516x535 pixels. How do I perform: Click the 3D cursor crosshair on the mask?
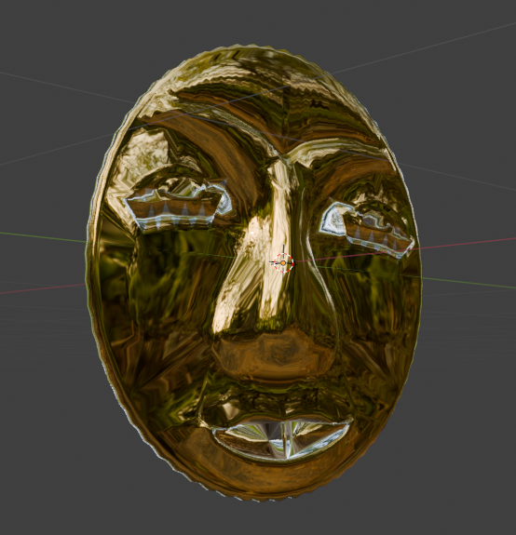283,262
